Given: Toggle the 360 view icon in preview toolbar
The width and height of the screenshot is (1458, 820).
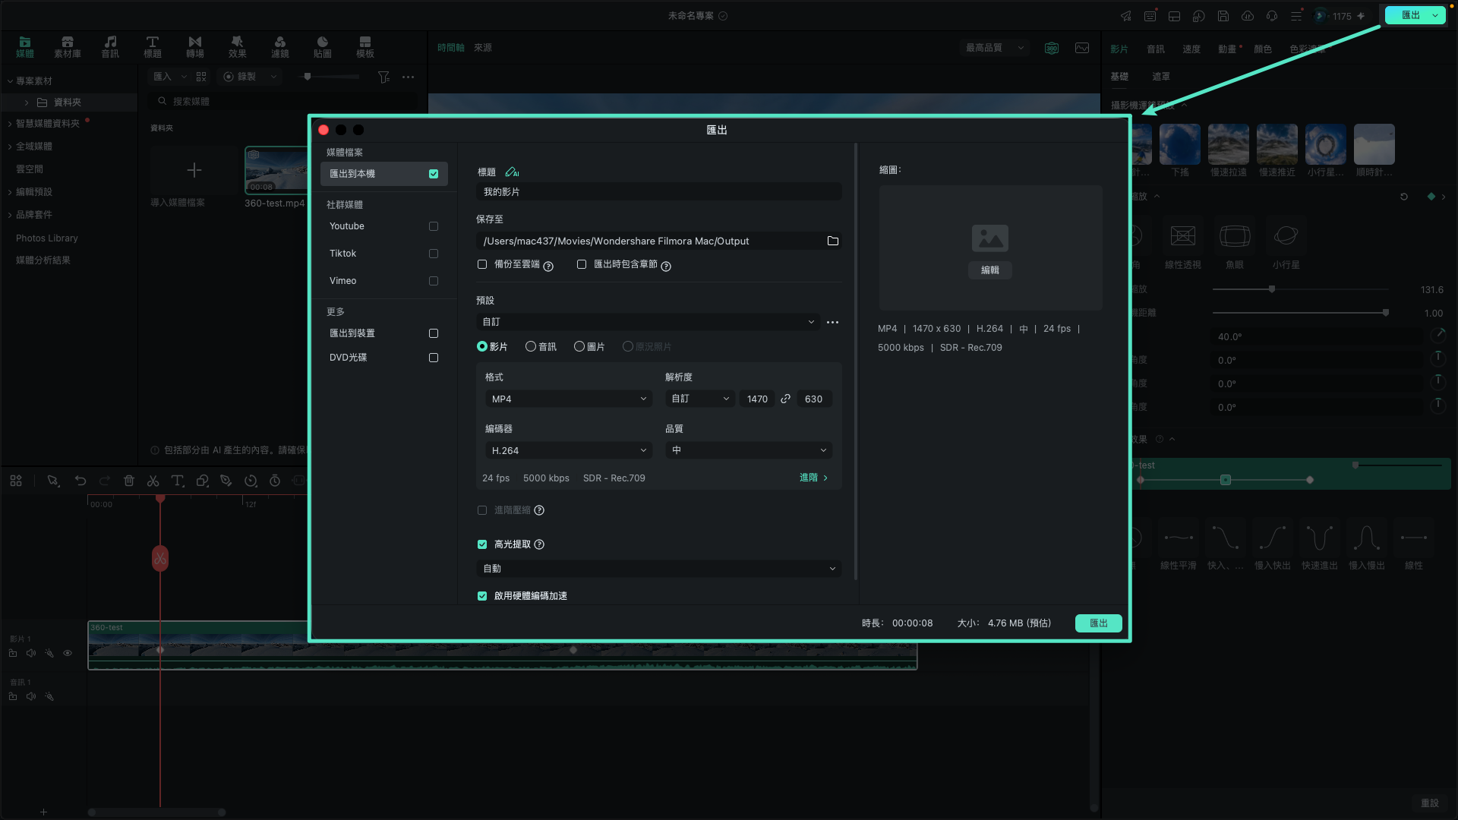Looking at the screenshot, I should [1052, 48].
